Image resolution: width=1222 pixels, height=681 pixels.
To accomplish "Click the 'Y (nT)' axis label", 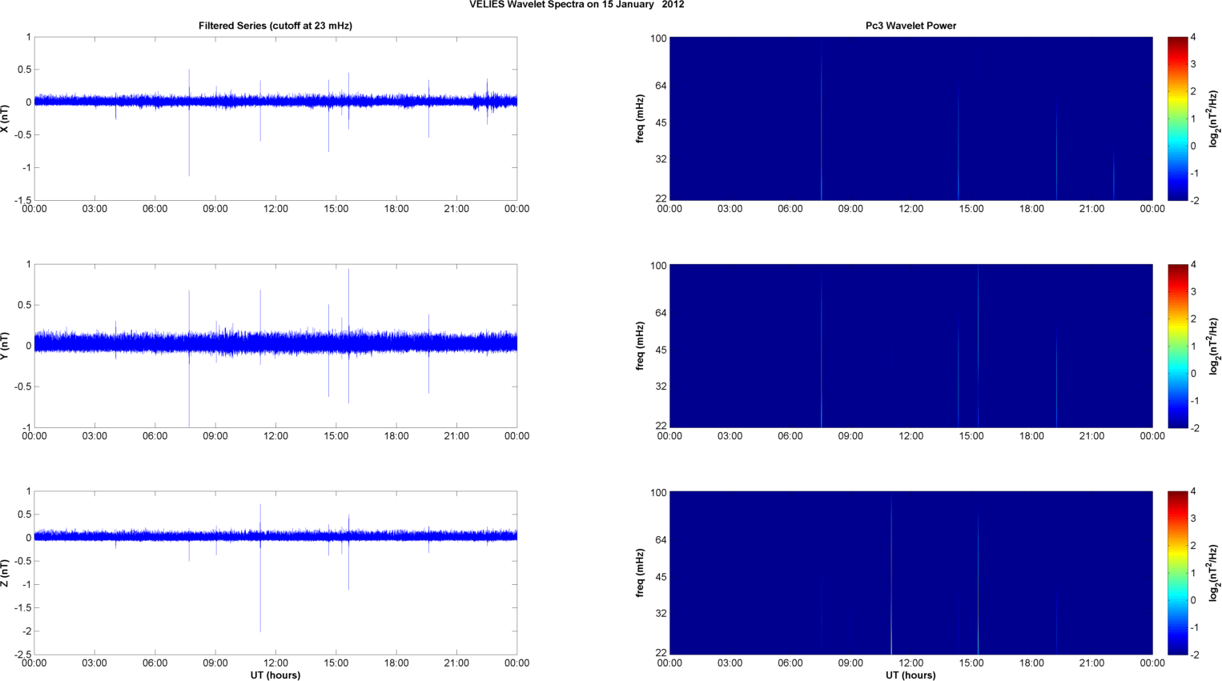I will click(5, 346).
